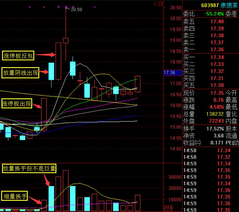The image size is (239, 212).
Task: Click the 净资 value 3.68
Action: pos(219,136)
